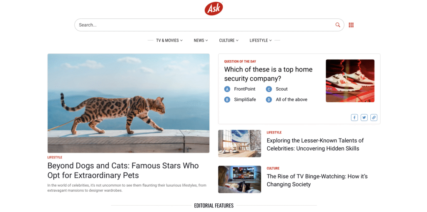The height and width of the screenshot is (212, 427).
Task: Expand the News dropdown menu
Action: point(201,40)
